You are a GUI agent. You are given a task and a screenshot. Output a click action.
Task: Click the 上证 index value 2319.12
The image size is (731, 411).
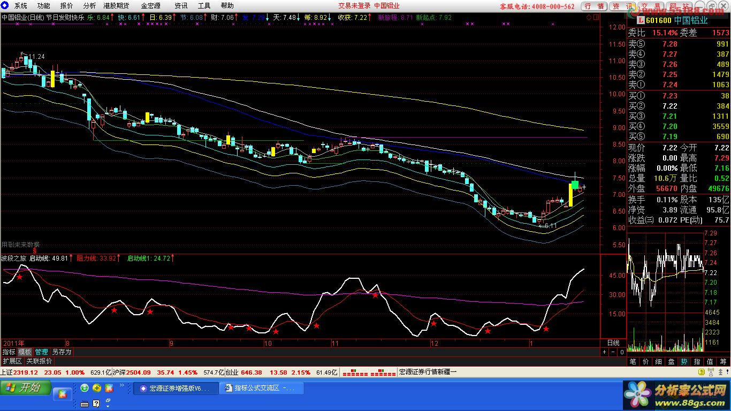(x=26, y=372)
